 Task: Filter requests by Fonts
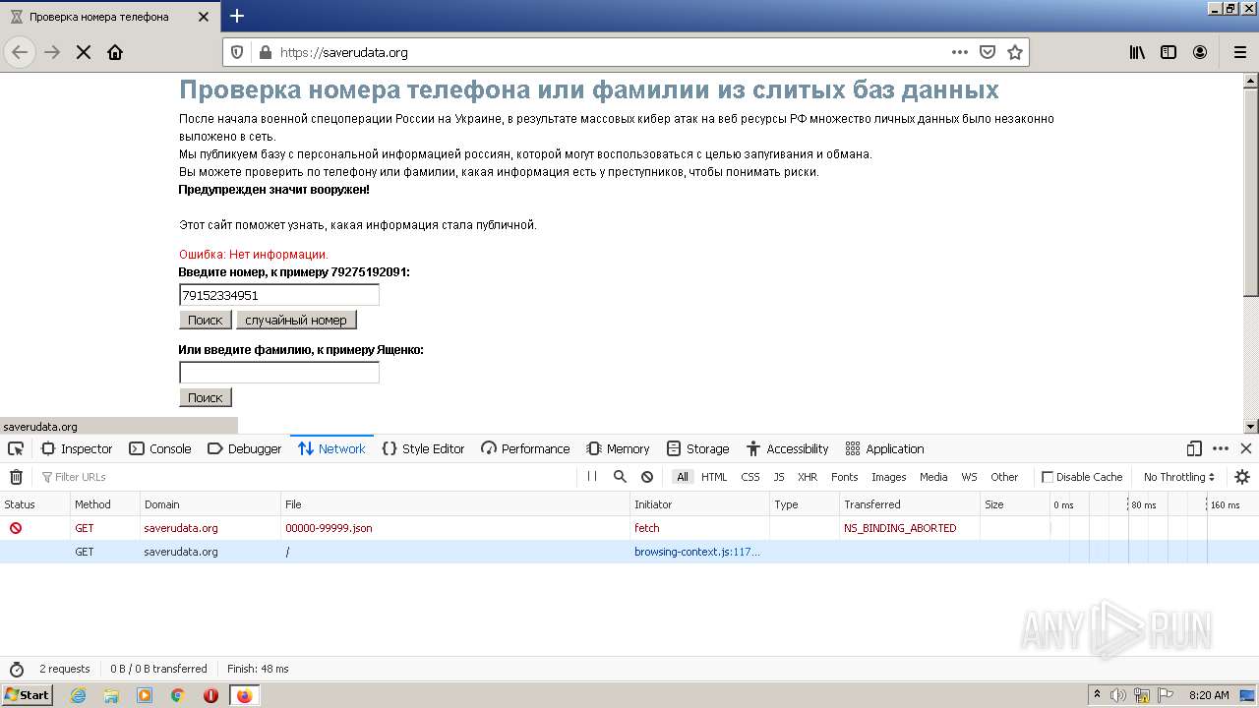(845, 477)
